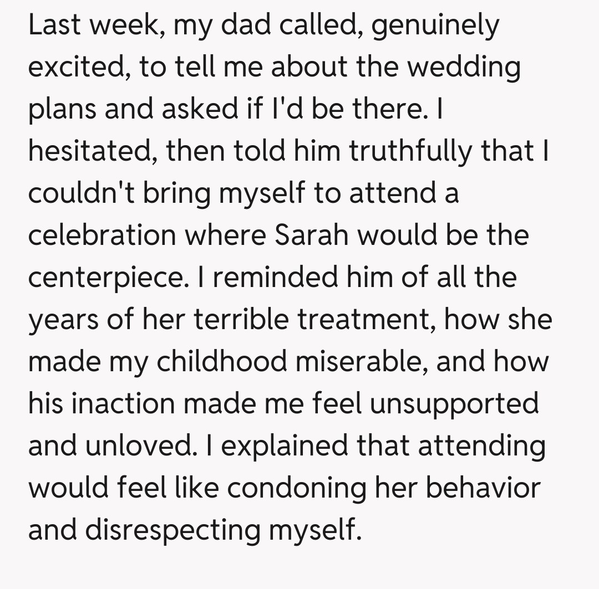The image size is (599, 589).
Task: Click the word "disrespecting"
Action: 174,530
